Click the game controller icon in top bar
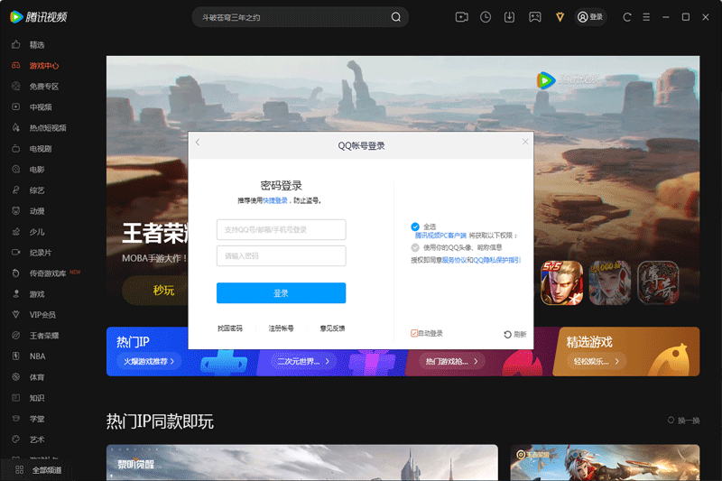The height and width of the screenshot is (481, 722). tap(534, 17)
